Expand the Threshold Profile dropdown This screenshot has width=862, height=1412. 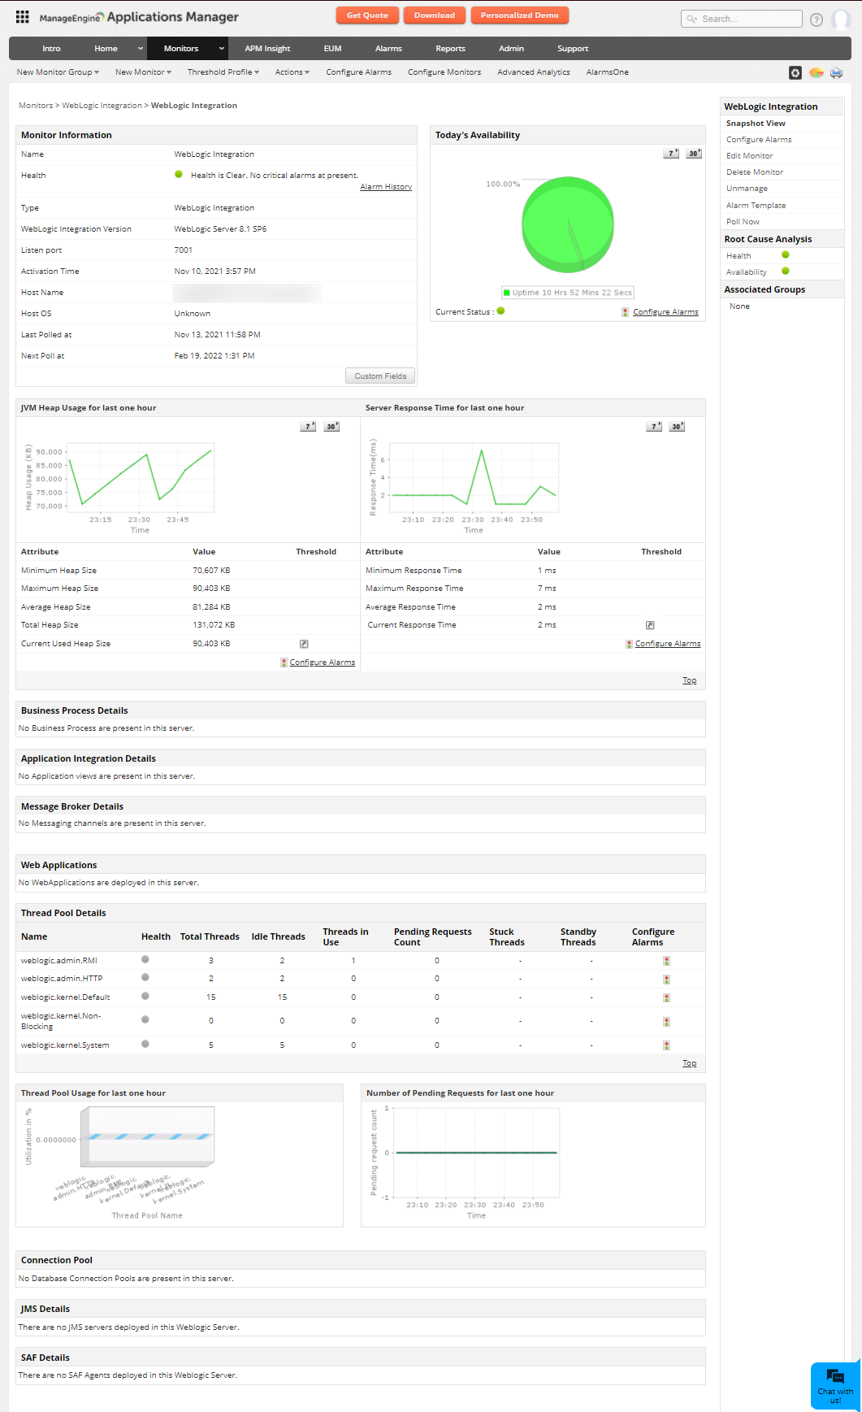pos(223,72)
